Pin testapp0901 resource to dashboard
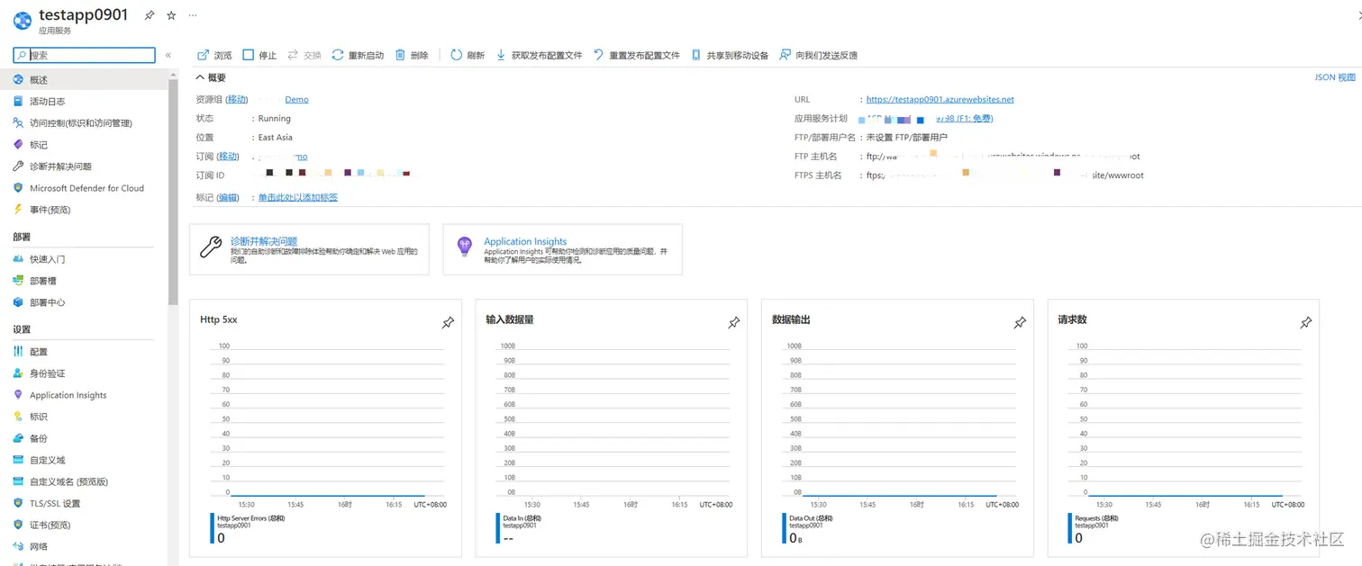This screenshot has width=1362, height=566. [x=150, y=15]
